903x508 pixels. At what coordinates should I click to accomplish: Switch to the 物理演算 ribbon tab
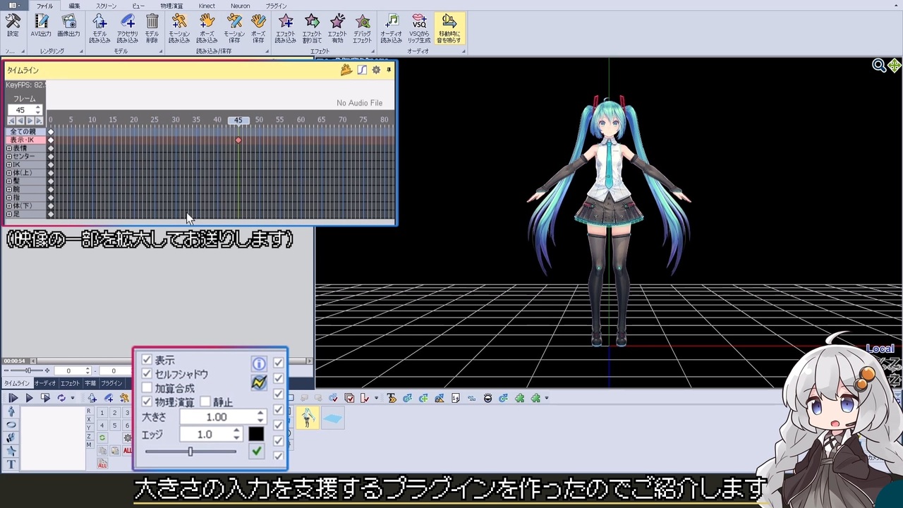171,6
